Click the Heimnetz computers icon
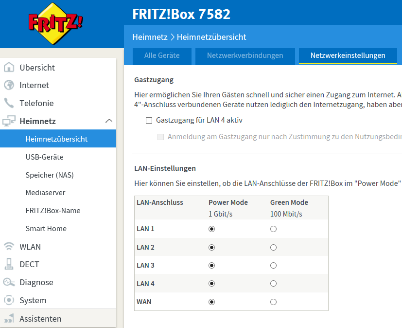 coord(9,121)
